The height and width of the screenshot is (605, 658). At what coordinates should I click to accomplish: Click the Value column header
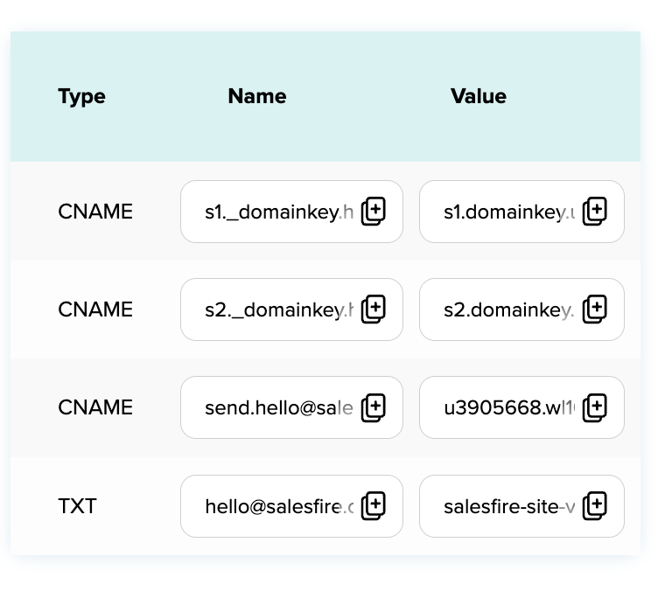click(479, 96)
